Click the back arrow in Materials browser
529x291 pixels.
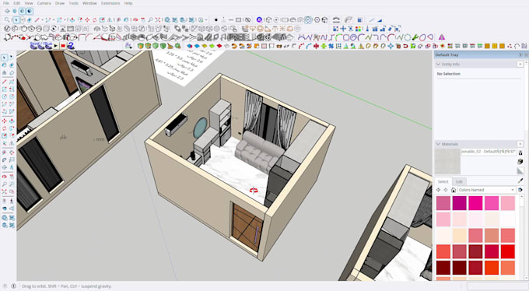click(x=439, y=190)
